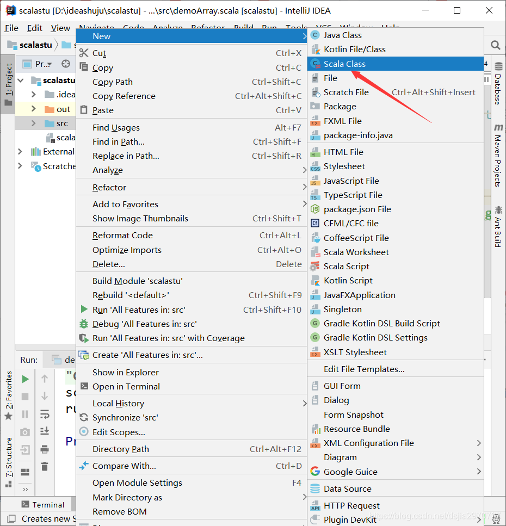The width and height of the screenshot is (506, 526).
Task: Open the View menu
Action: tap(60, 28)
